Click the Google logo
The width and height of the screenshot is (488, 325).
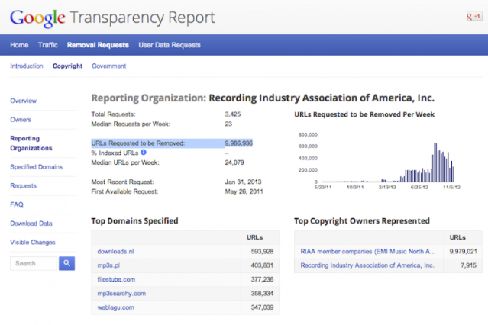37,18
